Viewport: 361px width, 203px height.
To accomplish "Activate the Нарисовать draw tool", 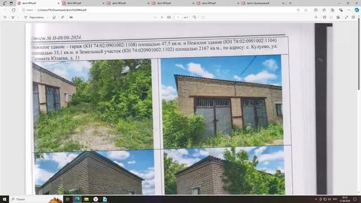I will point(34,17).
